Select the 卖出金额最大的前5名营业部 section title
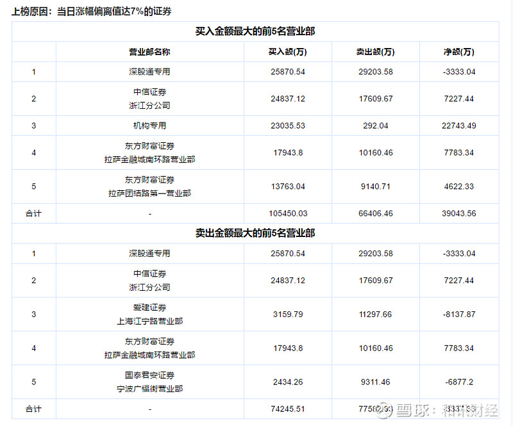 (255, 233)
